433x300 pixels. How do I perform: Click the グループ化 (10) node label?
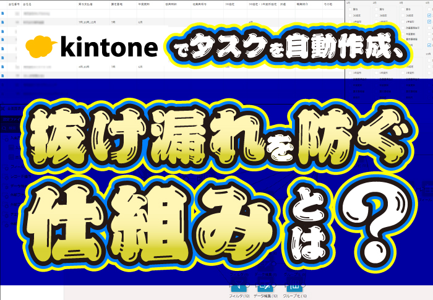(x=295, y=296)
